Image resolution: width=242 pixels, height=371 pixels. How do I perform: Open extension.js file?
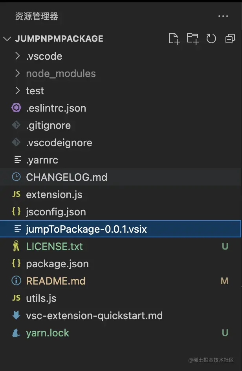tap(121, 195)
